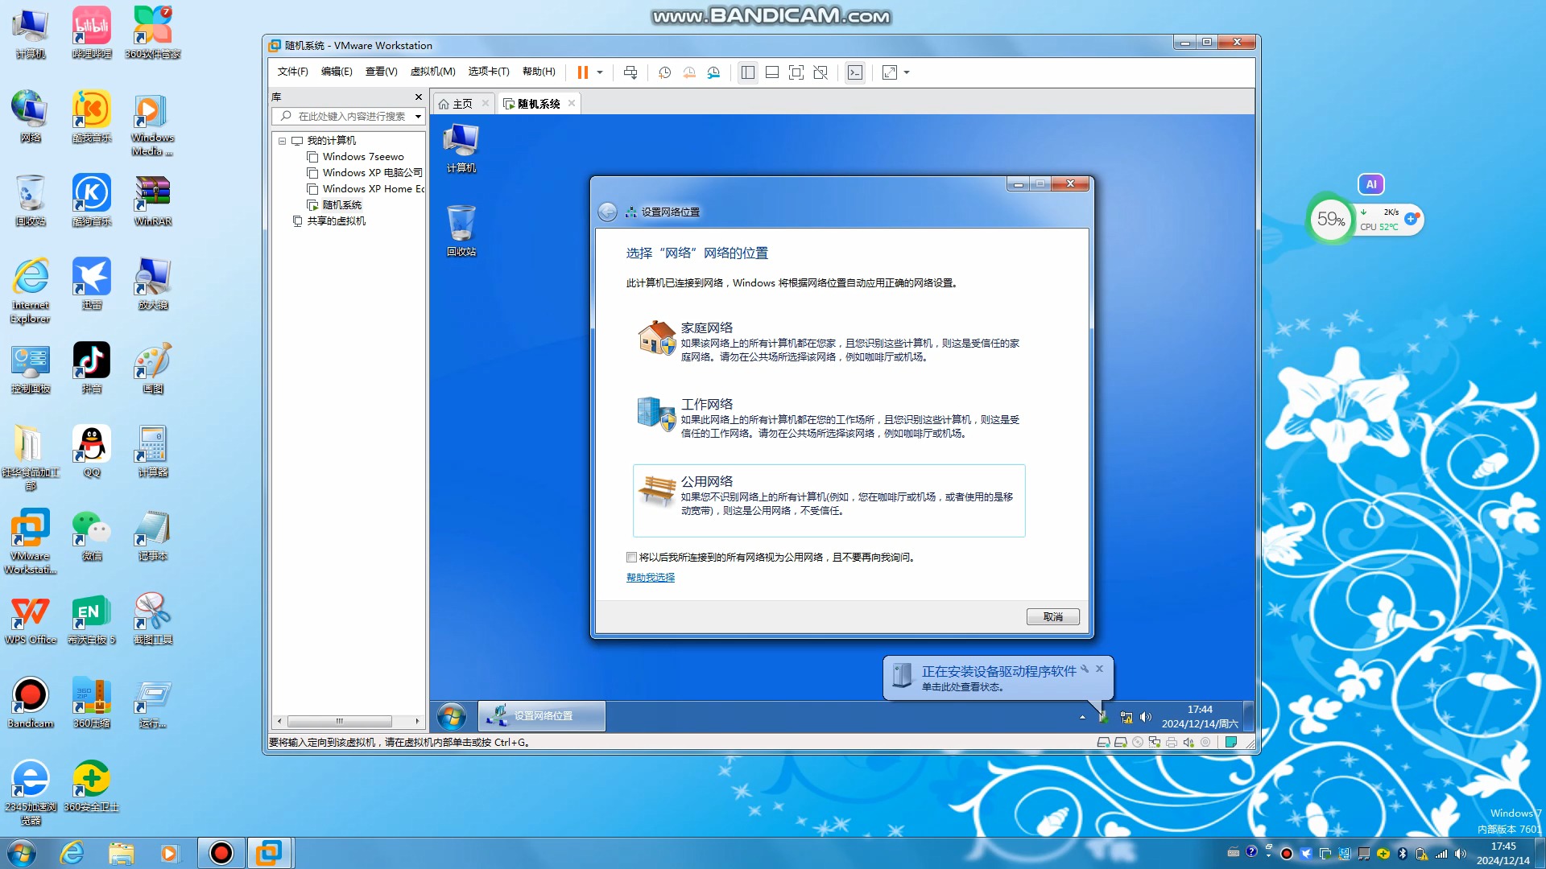This screenshot has height=869, width=1546.
Task: Click the stretch guest display icon
Action: click(x=890, y=72)
